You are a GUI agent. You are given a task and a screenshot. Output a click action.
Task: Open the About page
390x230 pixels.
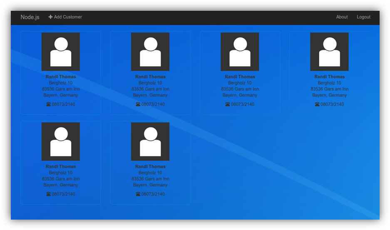342,17
